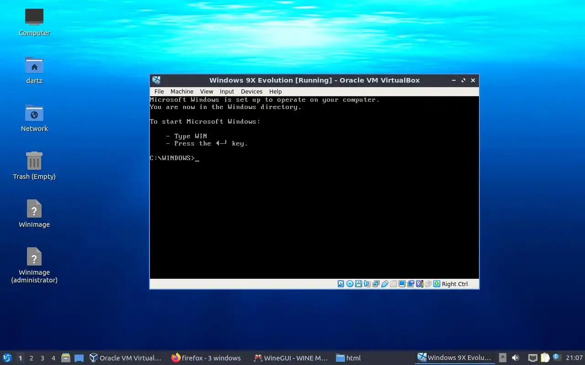Switch to workspace 4

[x=53, y=358]
